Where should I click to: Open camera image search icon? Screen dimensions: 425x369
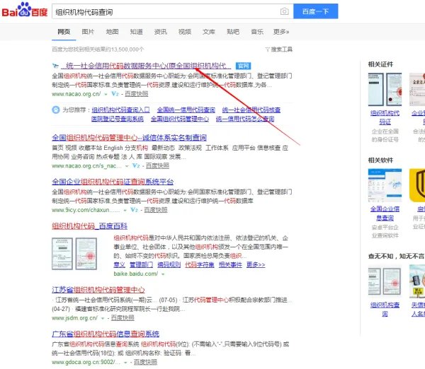point(284,11)
